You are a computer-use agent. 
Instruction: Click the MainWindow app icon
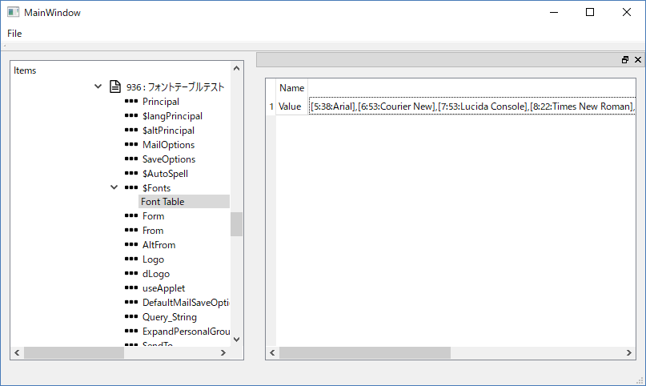(x=13, y=12)
